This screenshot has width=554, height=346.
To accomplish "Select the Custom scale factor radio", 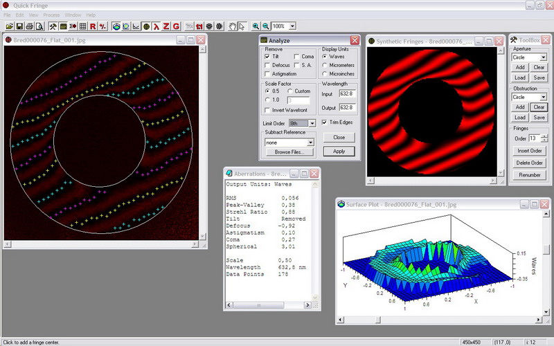I will pyautogui.click(x=290, y=91).
